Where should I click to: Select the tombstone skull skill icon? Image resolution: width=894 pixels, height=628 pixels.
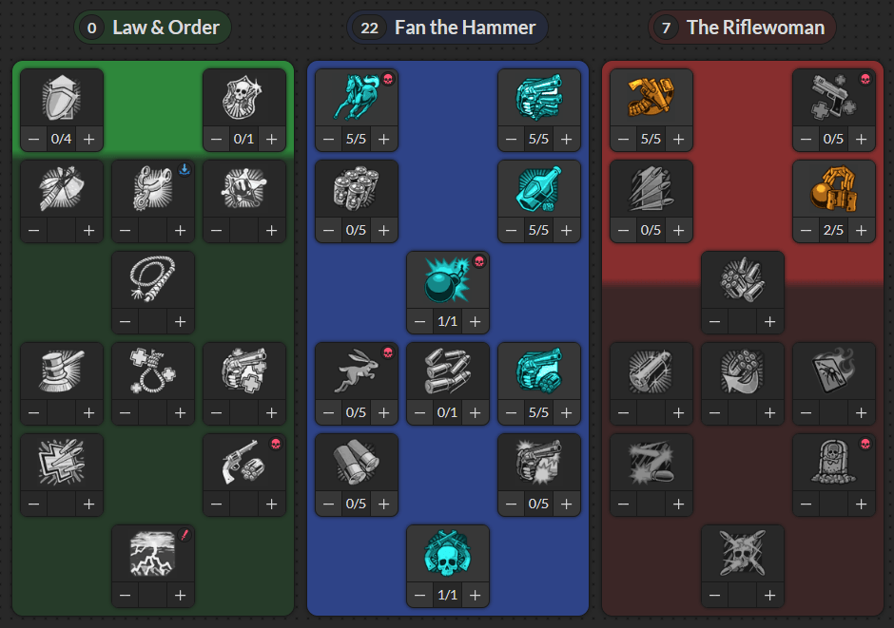(x=833, y=463)
